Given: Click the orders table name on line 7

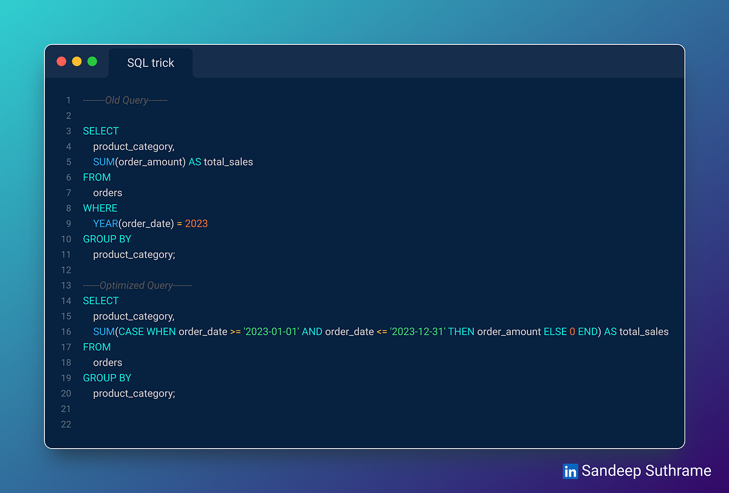Looking at the screenshot, I should 107,192.
